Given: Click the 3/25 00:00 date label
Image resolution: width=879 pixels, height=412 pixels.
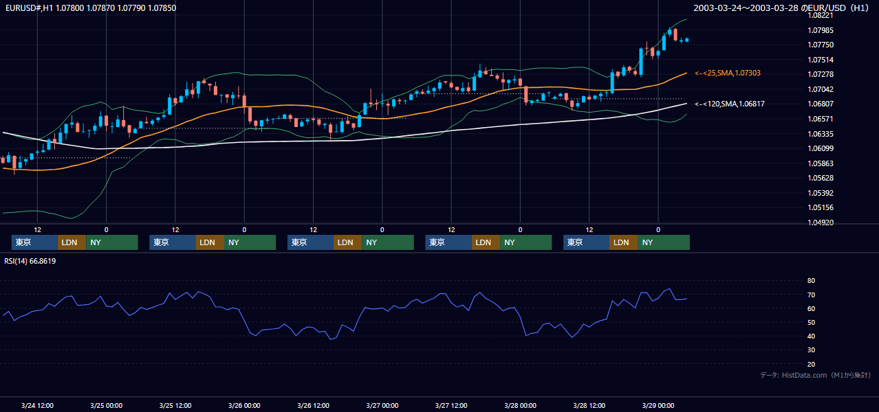Looking at the screenshot, I should click(x=106, y=405).
